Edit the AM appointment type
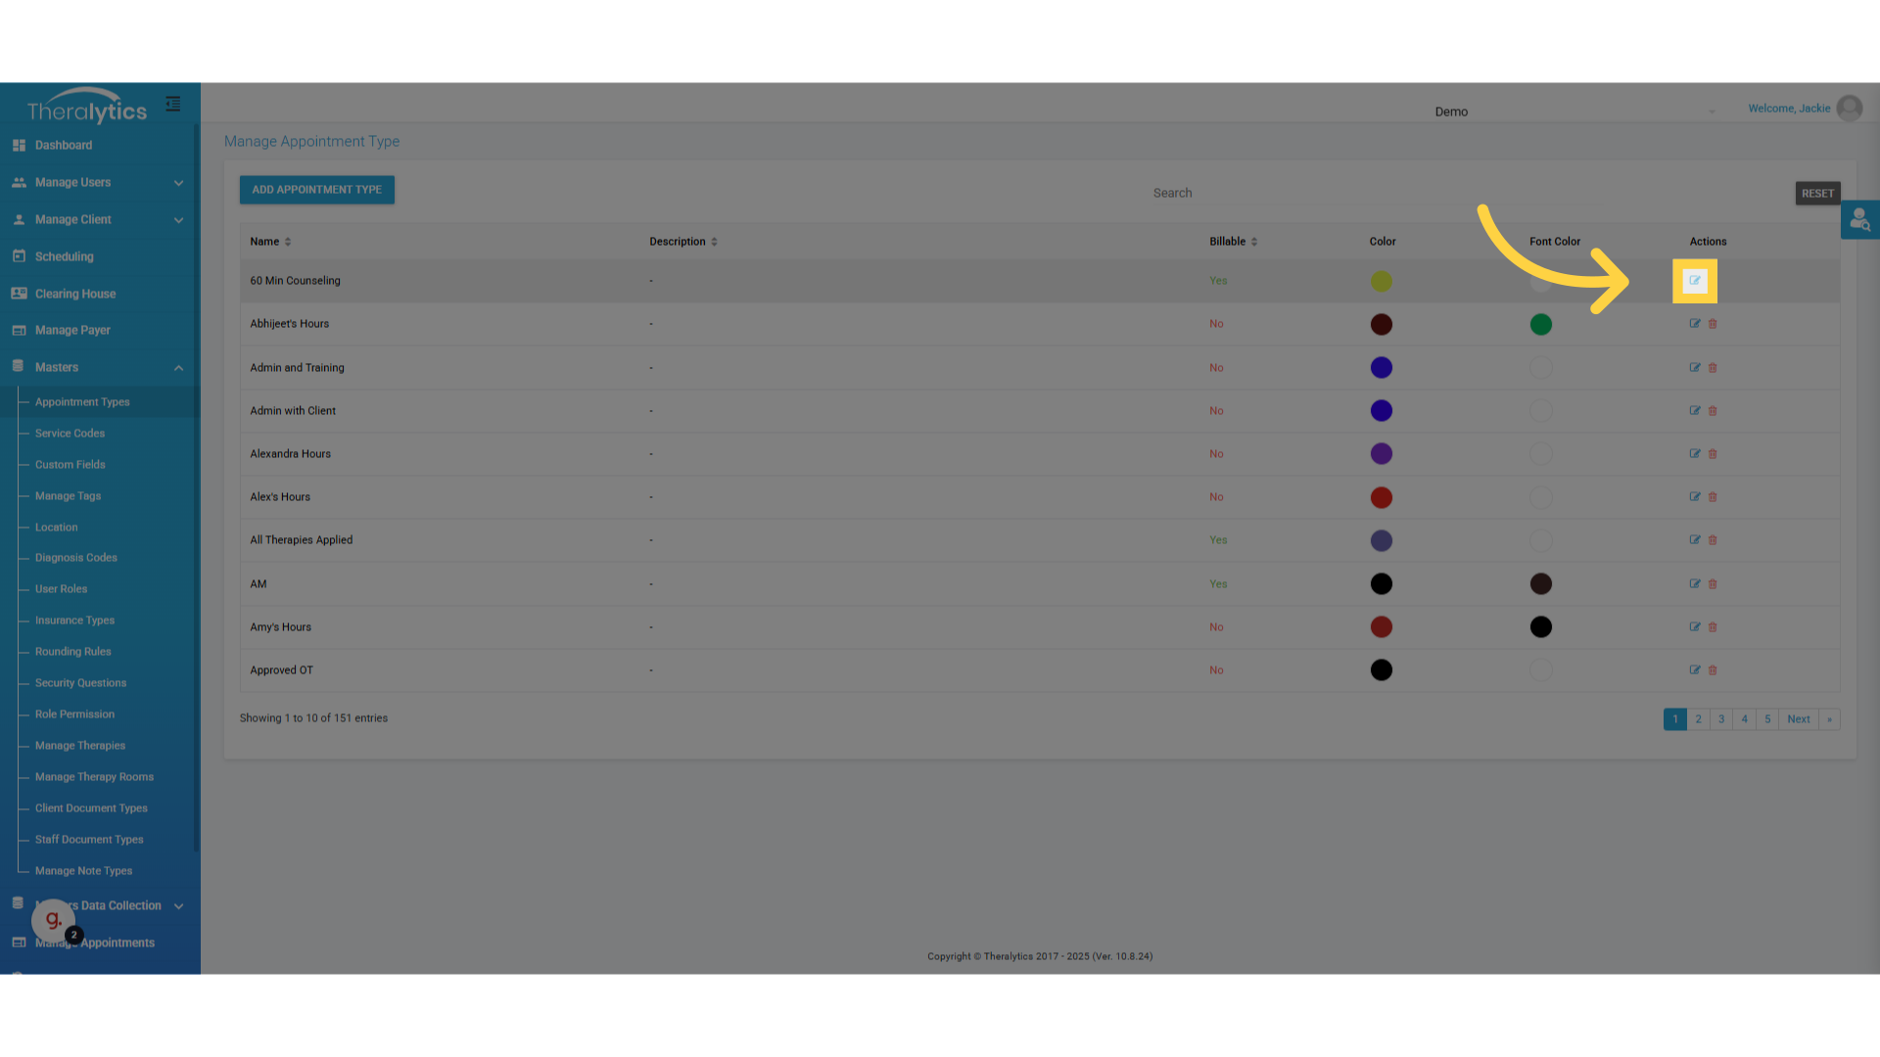Image resolution: width=1880 pixels, height=1057 pixels. pyautogui.click(x=1694, y=584)
